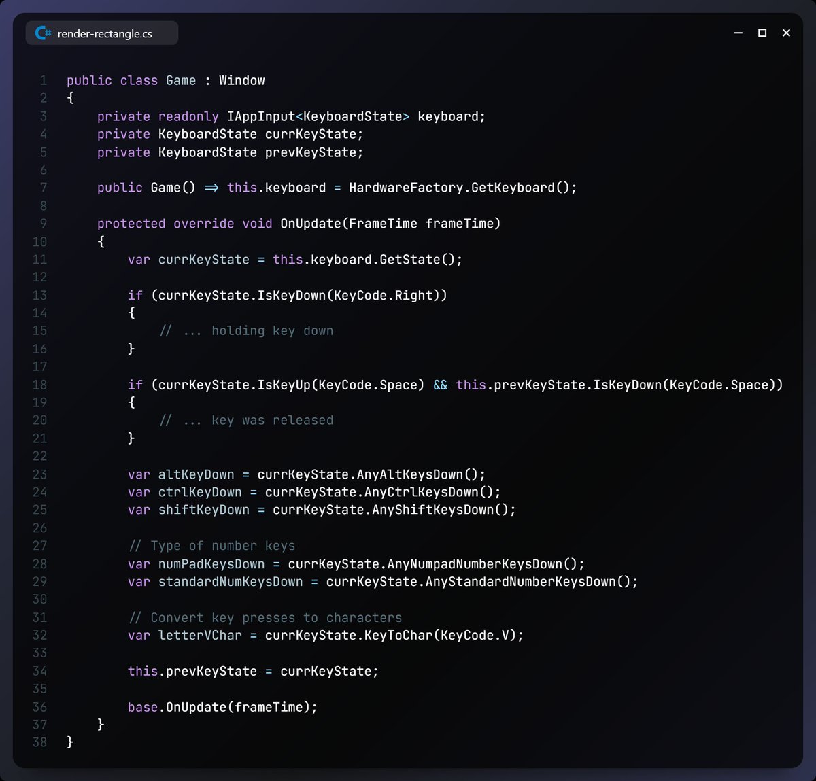This screenshot has height=781, width=816.
Task: Click 'base.OnUpdate(frameTime);' on line 36
Action: (222, 707)
